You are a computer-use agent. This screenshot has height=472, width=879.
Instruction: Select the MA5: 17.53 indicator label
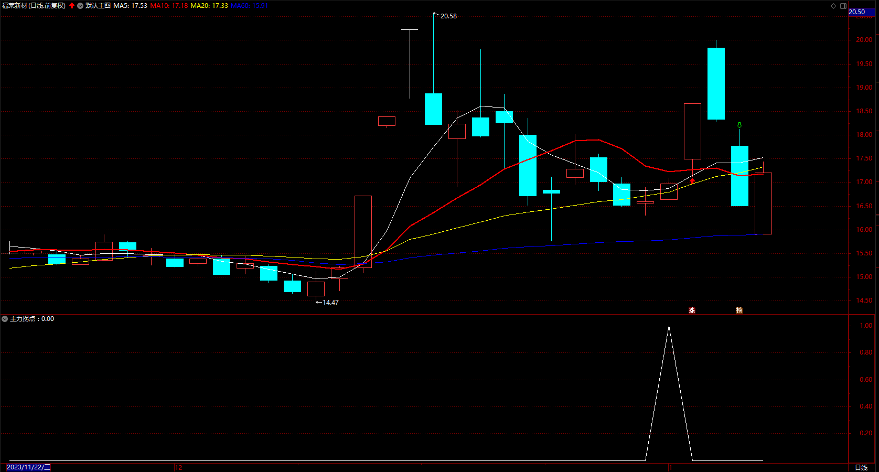131,6
